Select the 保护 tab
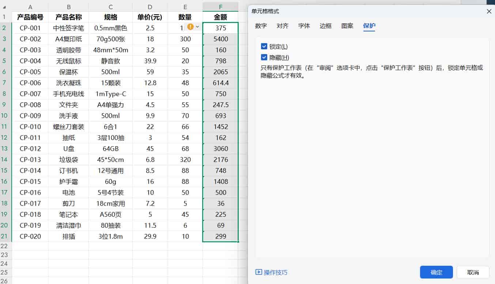 [x=369, y=26]
